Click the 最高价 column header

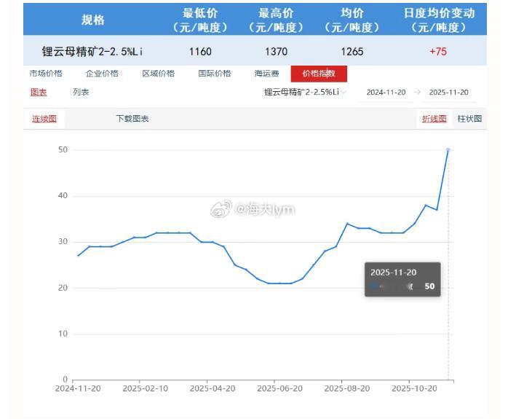[x=276, y=20]
